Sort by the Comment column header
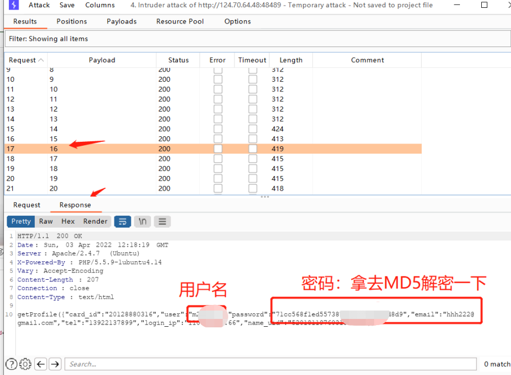Viewport: 511px width, 375px height. click(367, 60)
